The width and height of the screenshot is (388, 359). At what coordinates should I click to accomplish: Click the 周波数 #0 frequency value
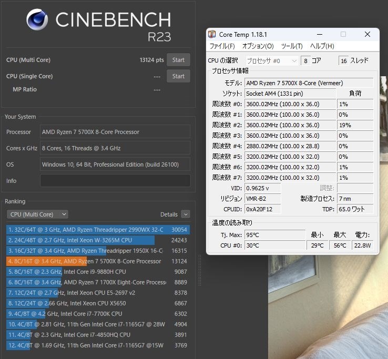(x=290, y=104)
